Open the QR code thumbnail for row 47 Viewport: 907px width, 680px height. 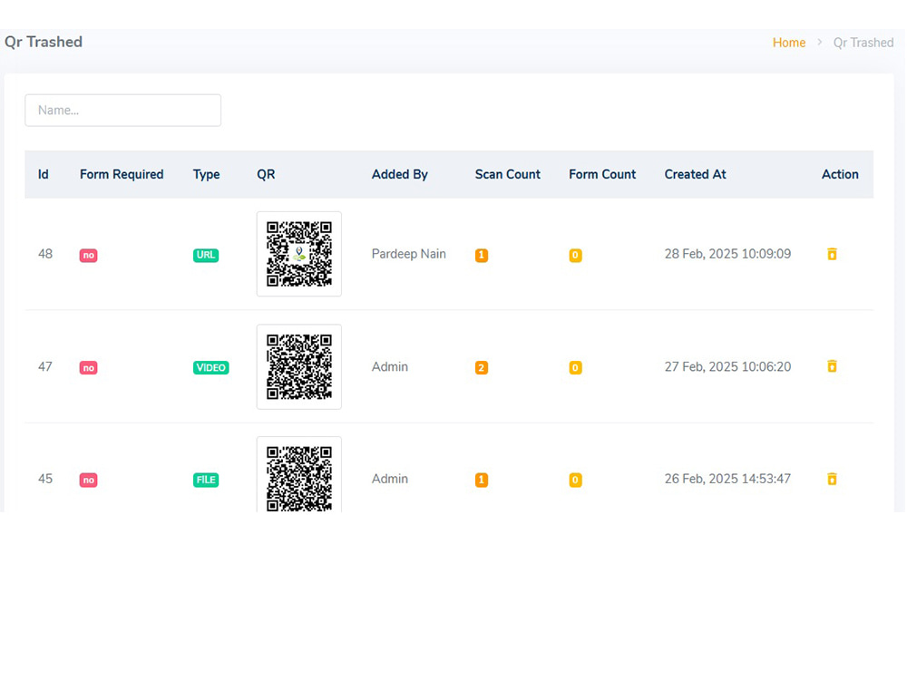(299, 366)
